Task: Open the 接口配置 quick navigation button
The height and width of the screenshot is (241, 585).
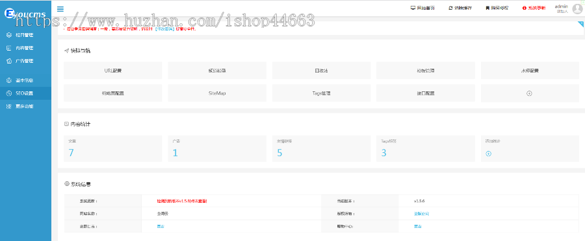Action: (426, 93)
